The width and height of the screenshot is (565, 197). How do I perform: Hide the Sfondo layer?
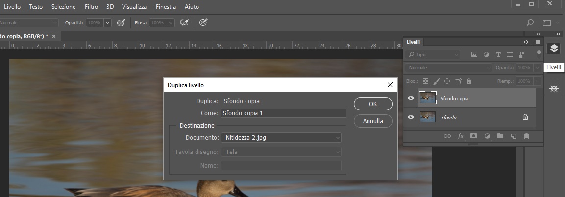411,117
